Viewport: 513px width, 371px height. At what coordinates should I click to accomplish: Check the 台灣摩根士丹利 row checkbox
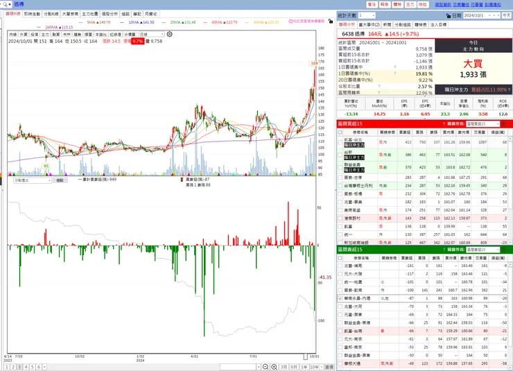(x=340, y=186)
